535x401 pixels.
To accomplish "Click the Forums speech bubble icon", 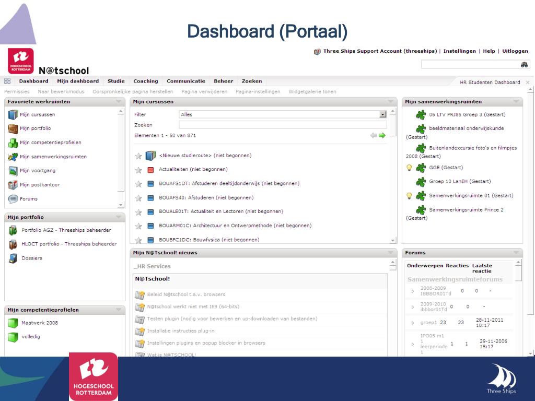I will pos(13,199).
